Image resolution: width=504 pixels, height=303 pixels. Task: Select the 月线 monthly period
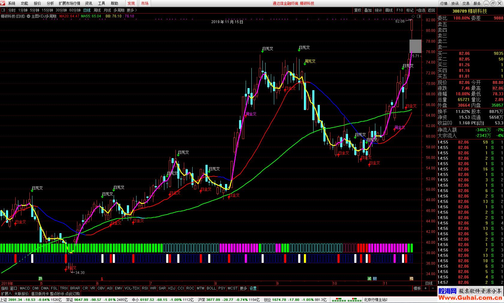(x=107, y=10)
